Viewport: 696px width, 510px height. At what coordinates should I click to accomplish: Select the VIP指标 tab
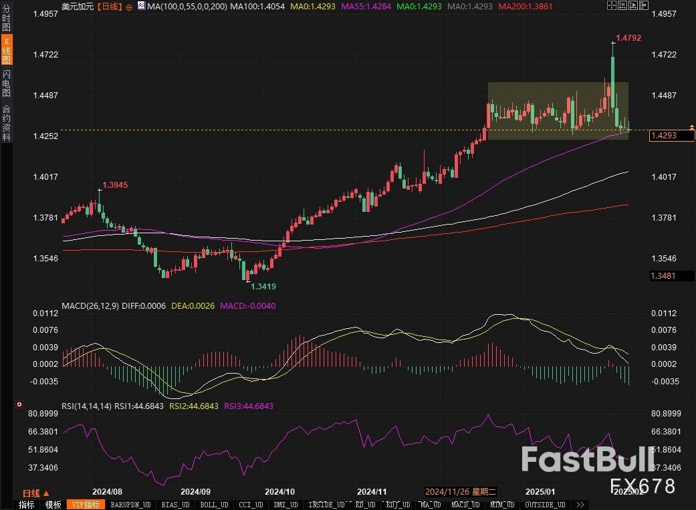click(x=85, y=505)
